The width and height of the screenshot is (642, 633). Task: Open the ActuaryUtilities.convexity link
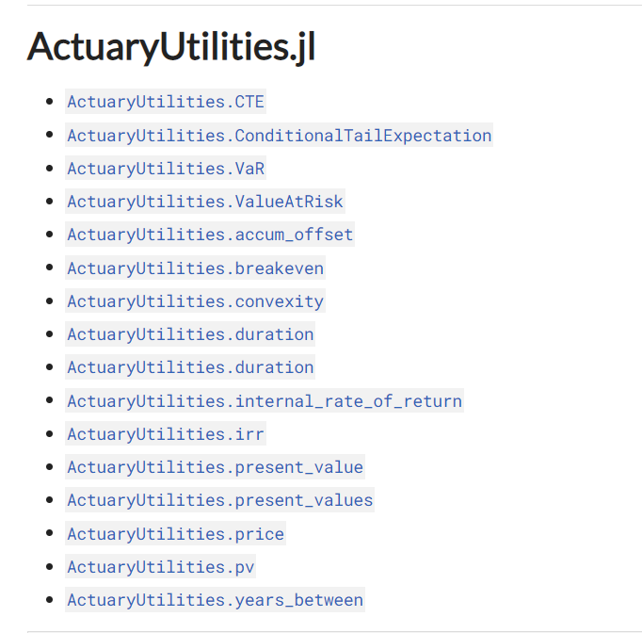[195, 301]
